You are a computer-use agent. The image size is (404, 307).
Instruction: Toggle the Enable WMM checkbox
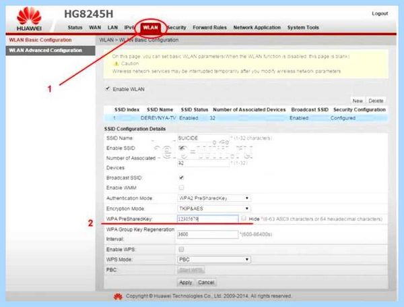181,188
